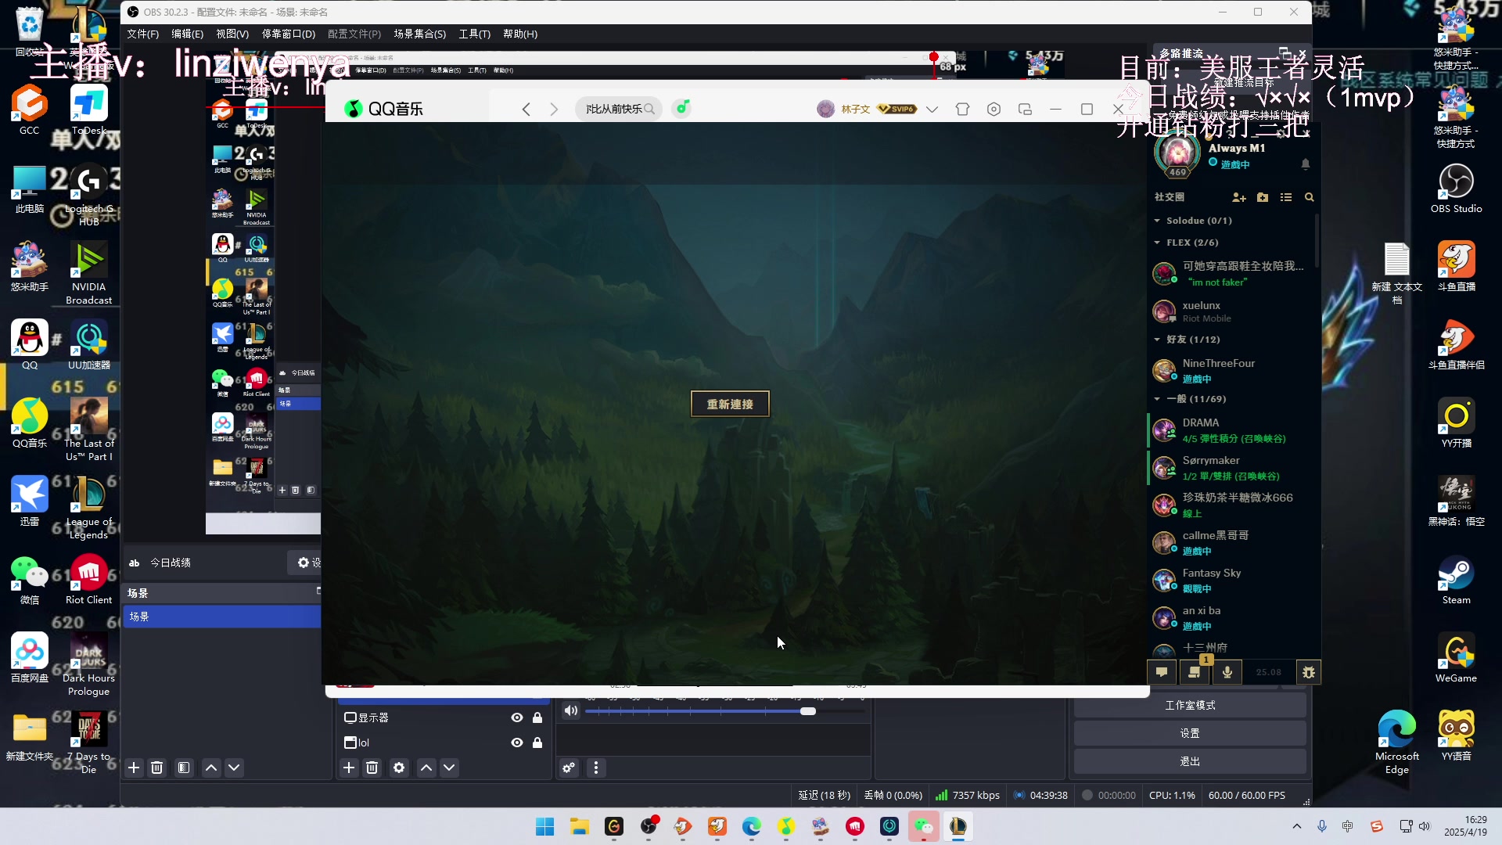Viewport: 1502px width, 845px height.
Task: Delete selected scene in OBS
Action: point(157,768)
